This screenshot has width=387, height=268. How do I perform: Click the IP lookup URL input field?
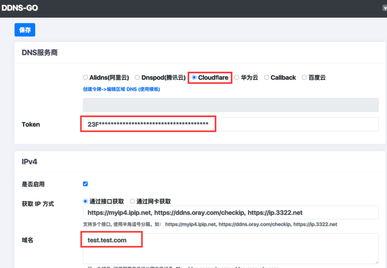pos(230,212)
